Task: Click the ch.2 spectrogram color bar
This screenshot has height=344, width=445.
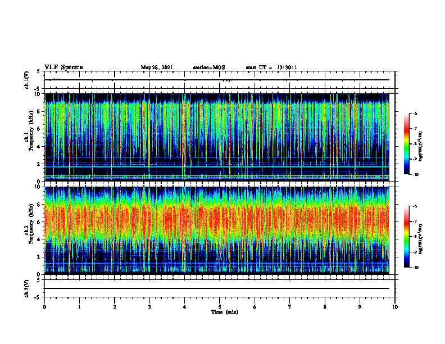Action: point(406,237)
